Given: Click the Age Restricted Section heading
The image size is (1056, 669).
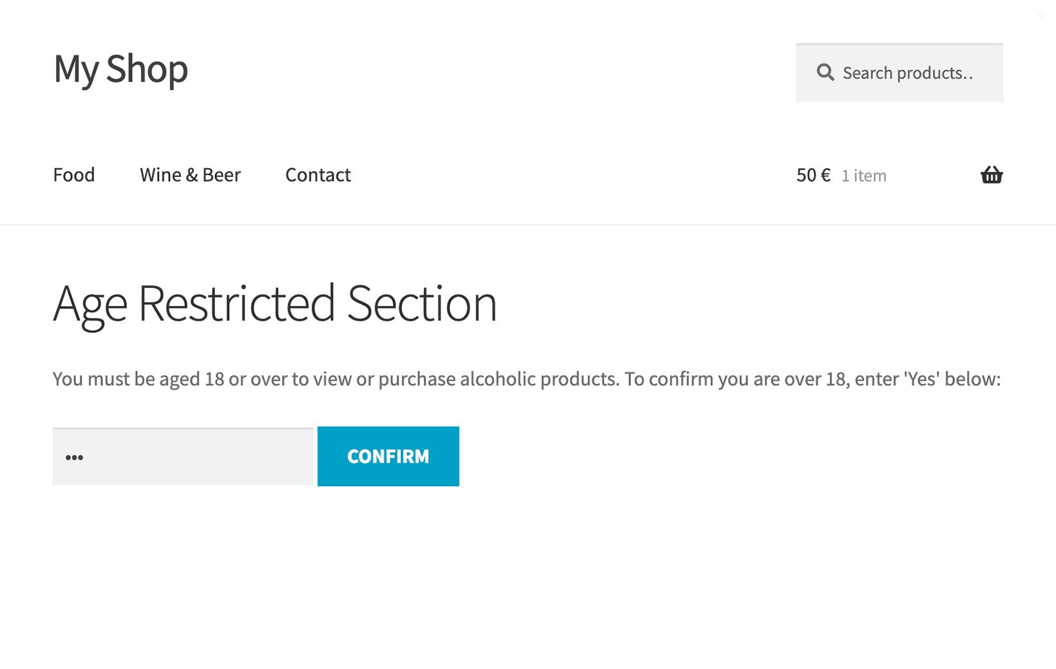Looking at the screenshot, I should [275, 303].
